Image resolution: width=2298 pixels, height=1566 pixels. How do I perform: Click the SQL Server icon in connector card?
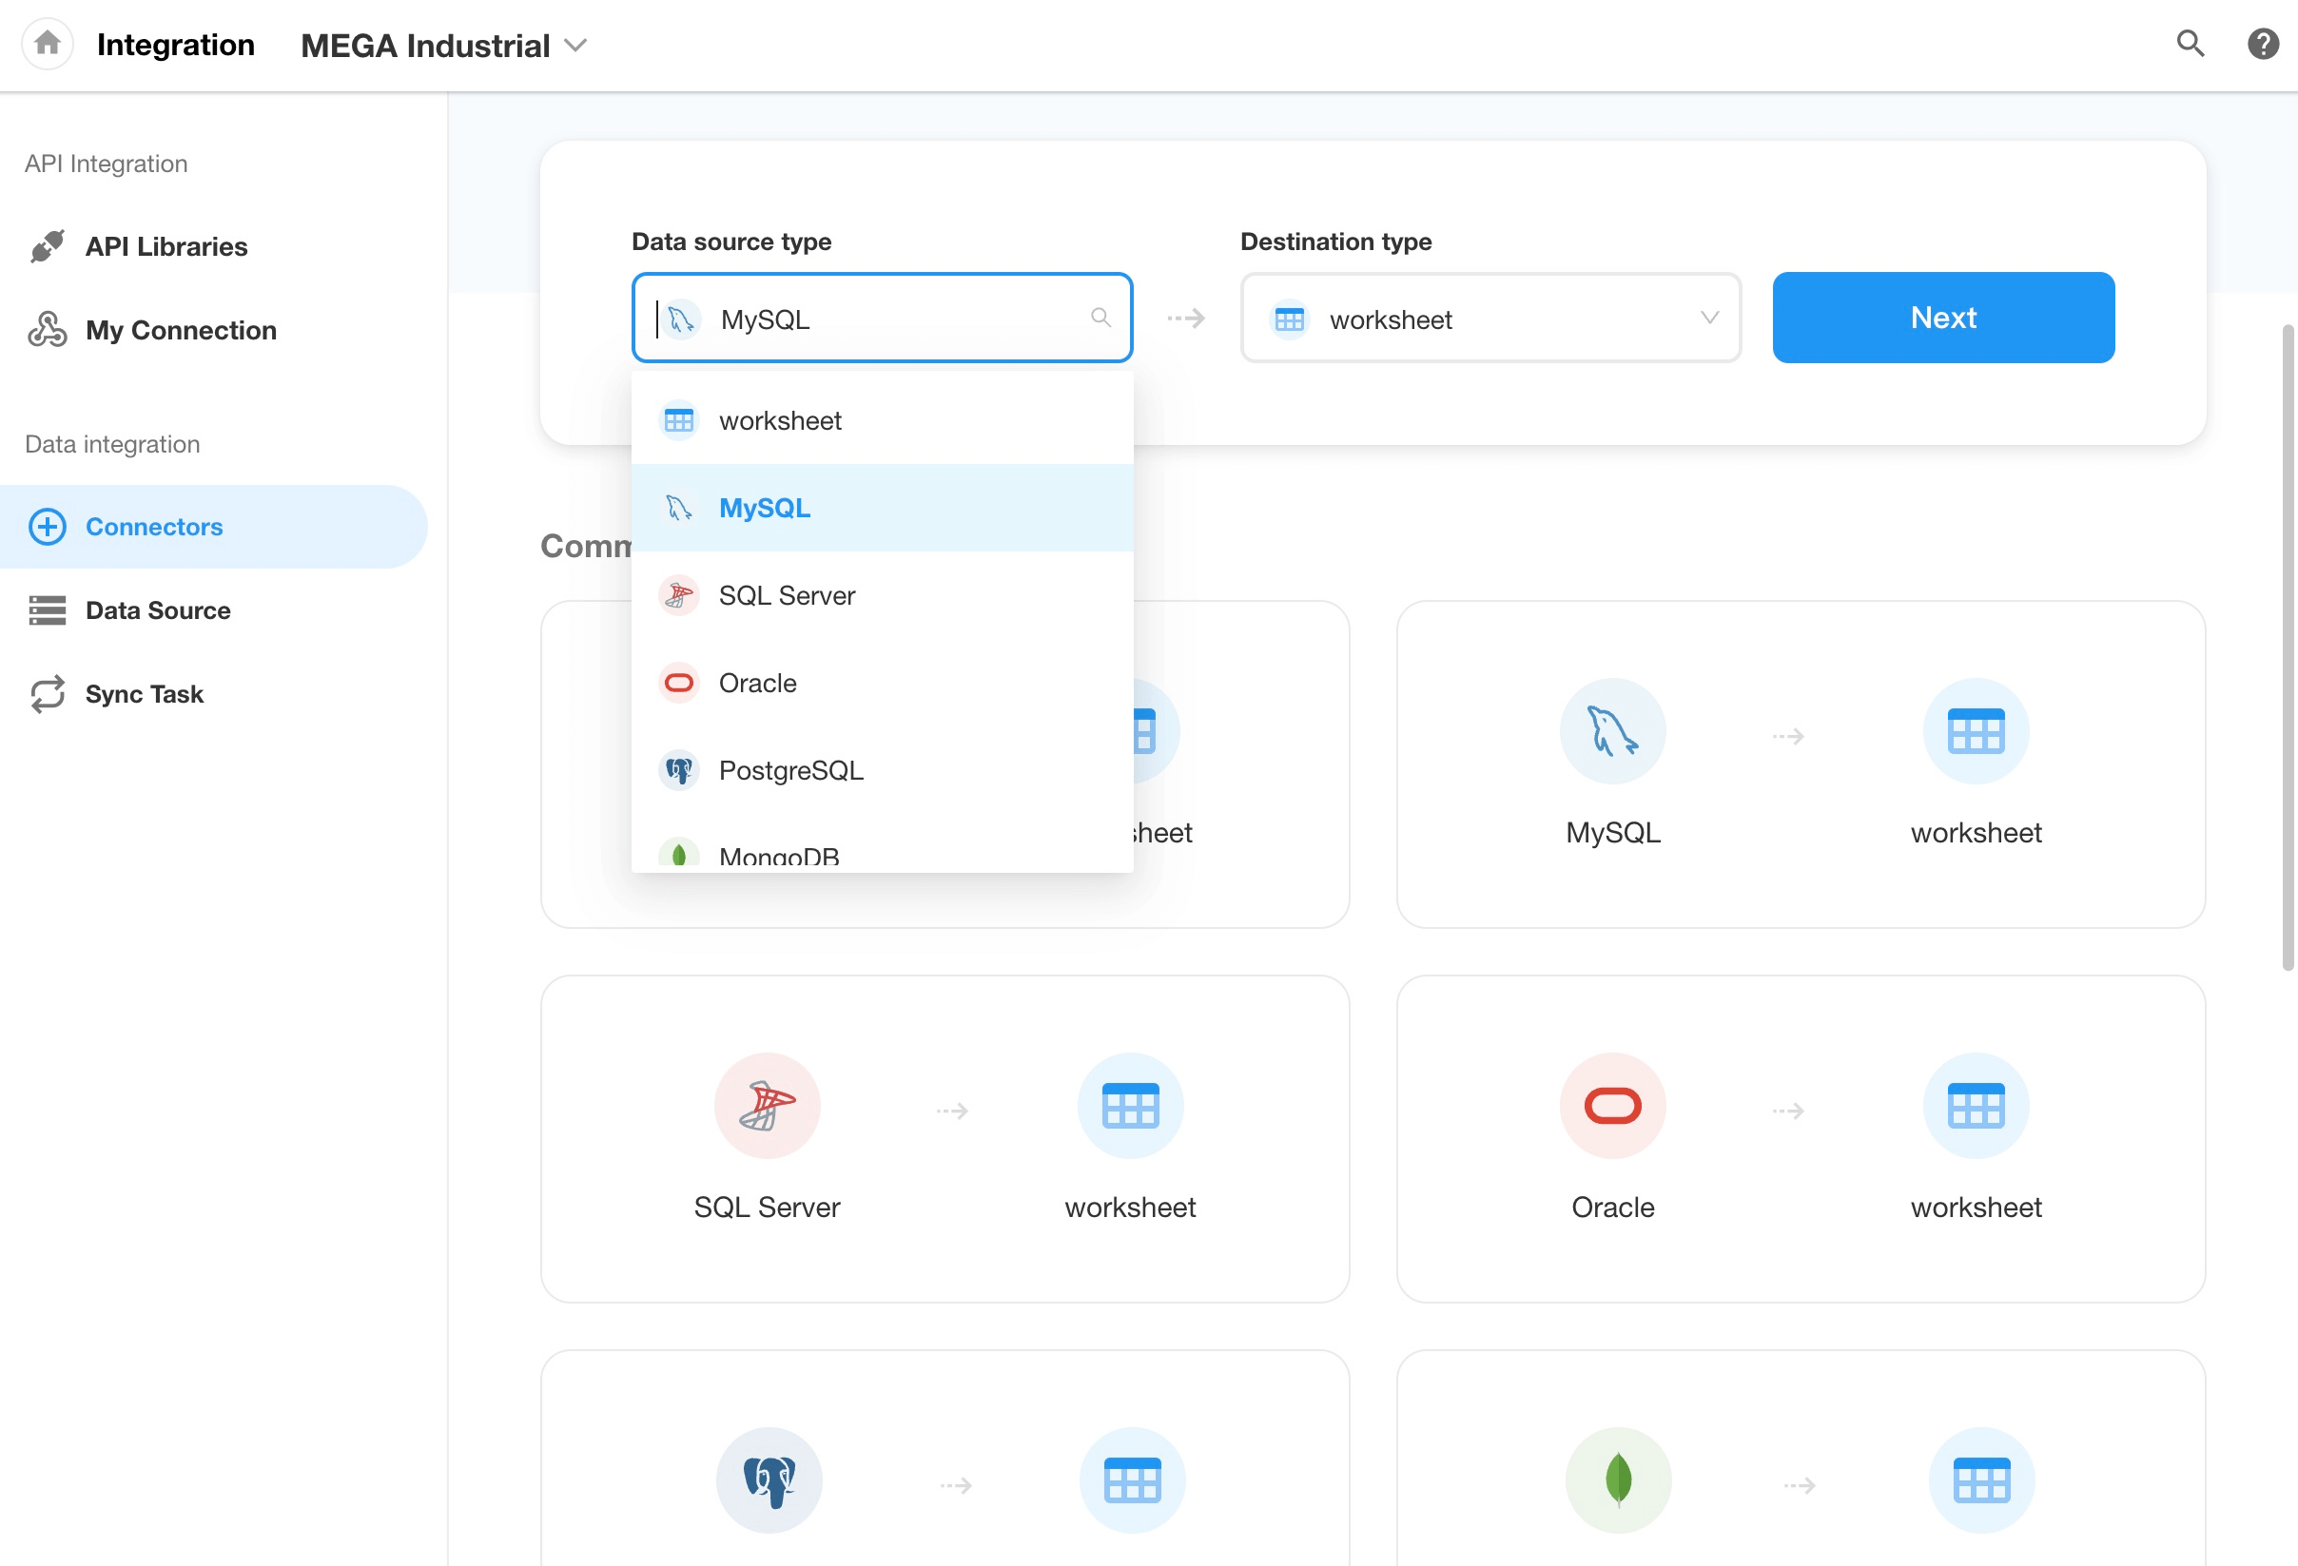767,1105
